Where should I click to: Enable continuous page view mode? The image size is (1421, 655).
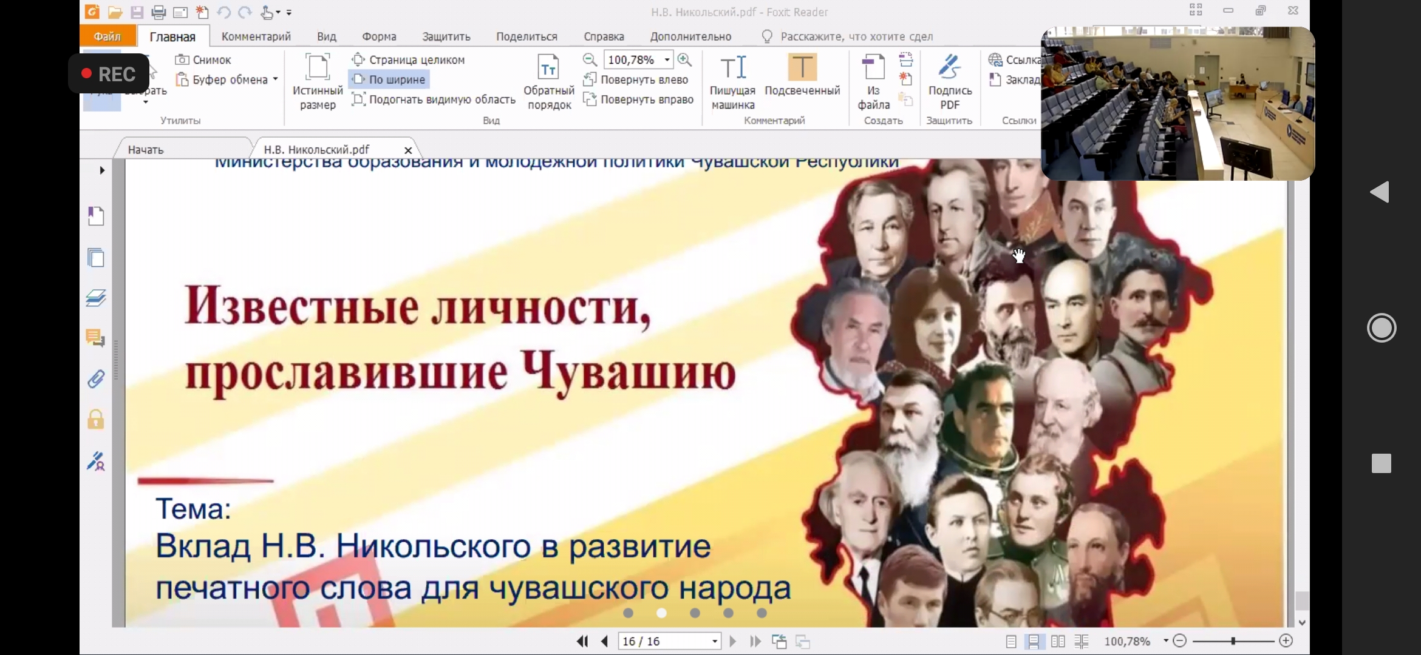coord(1034,641)
